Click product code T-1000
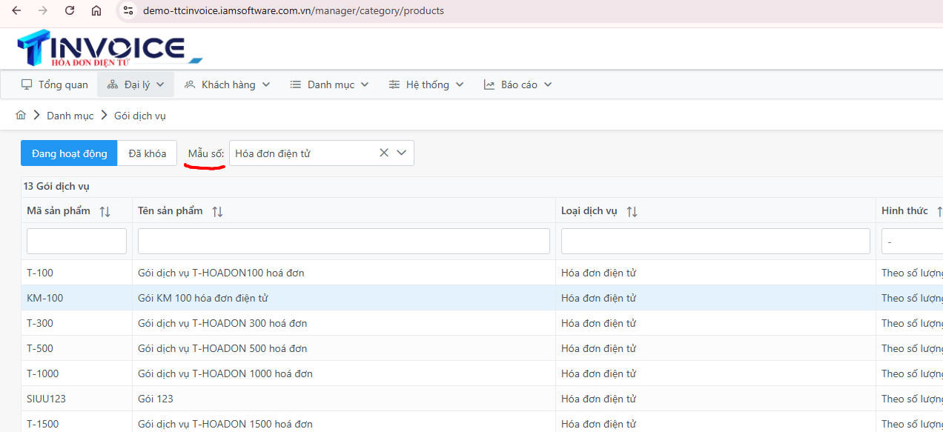Screen dimensions: 943x432 click(x=43, y=373)
